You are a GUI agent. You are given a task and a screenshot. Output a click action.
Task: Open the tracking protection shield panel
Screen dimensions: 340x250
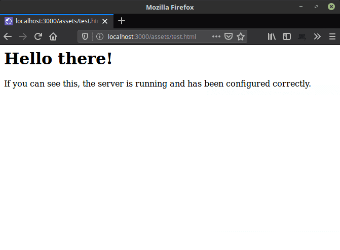coord(85,36)
